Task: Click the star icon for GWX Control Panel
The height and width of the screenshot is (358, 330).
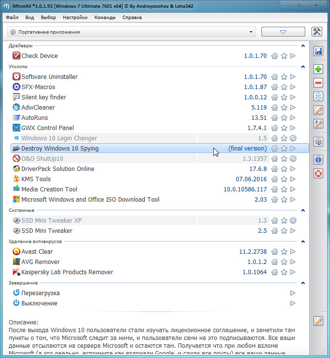Action: 284,128
